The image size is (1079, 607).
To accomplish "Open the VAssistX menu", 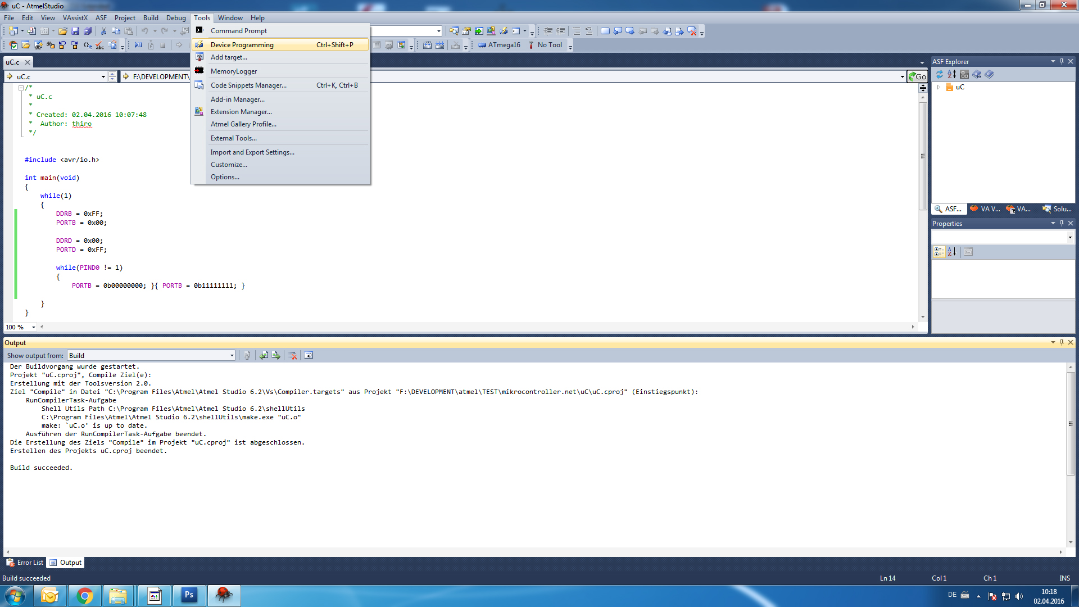I will (x=75, y=18).
